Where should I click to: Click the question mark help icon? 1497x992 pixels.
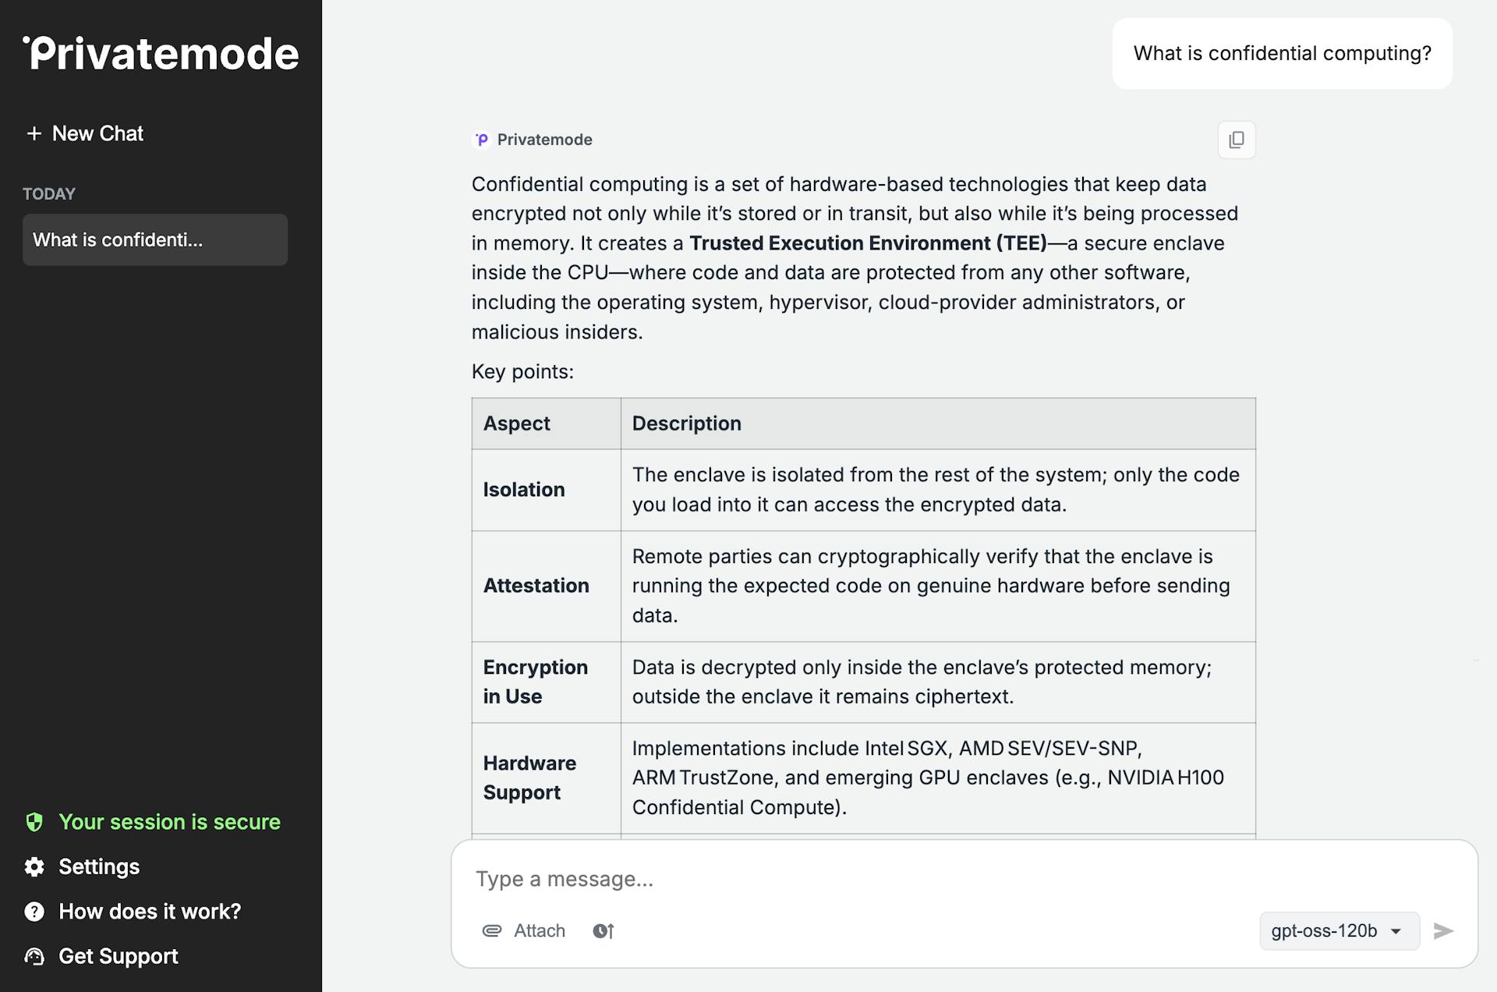pos(34,911)
